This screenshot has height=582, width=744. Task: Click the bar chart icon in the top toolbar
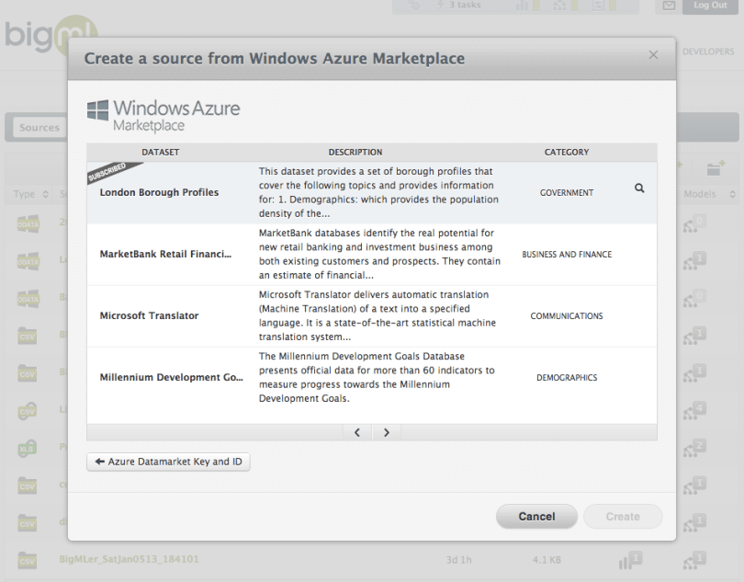522,6
